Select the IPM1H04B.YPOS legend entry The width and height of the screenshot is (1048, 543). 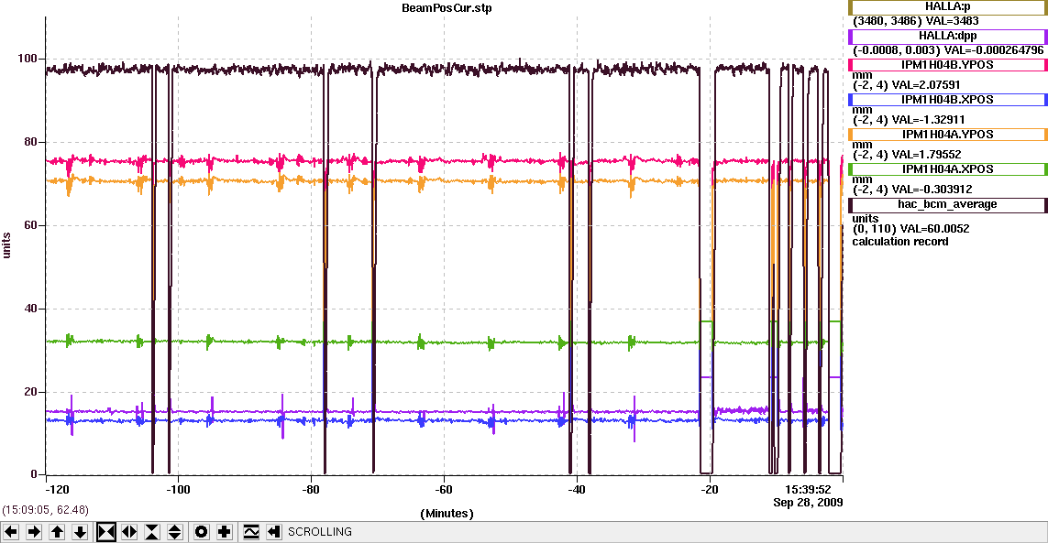point(948,65)
